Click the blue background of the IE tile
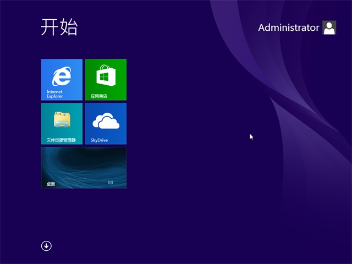The image size is (352, 264). pyautogui.click(x=75, y=65)
